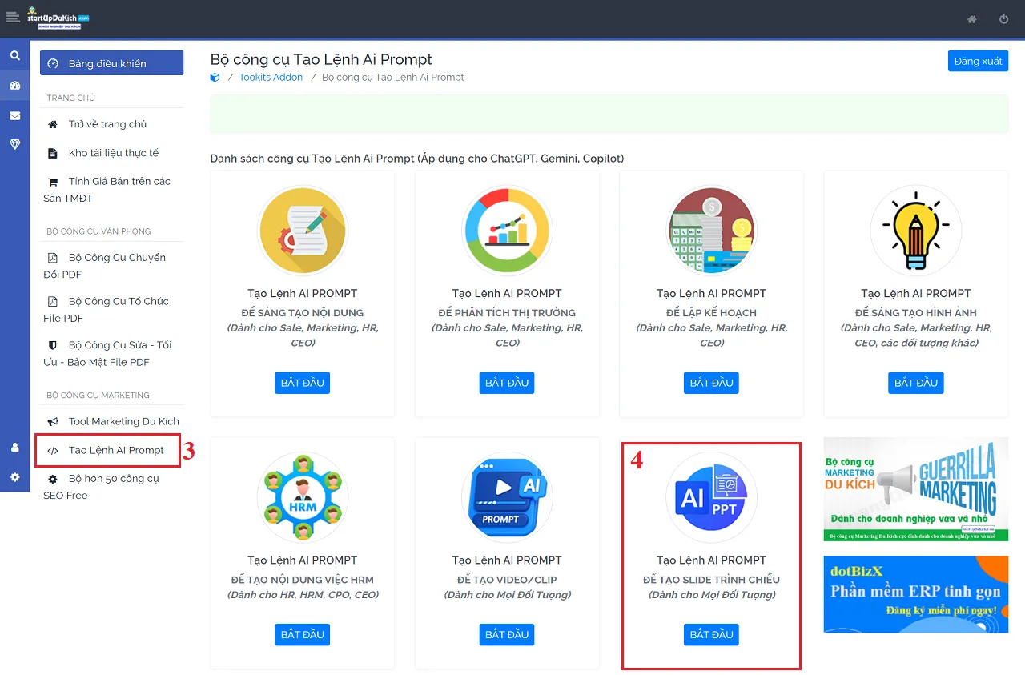Open the envelope mail icon in left rail
Image resolution: width=1025 pixels, height=675 pixels.
click(14, 115)
